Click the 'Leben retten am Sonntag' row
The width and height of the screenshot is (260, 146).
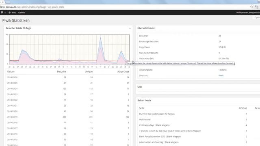tap(159, 142)
